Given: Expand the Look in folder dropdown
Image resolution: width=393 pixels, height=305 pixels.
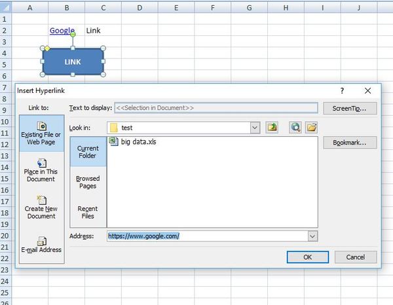Looking at the screenshot, I should click(x=255, y=128).
